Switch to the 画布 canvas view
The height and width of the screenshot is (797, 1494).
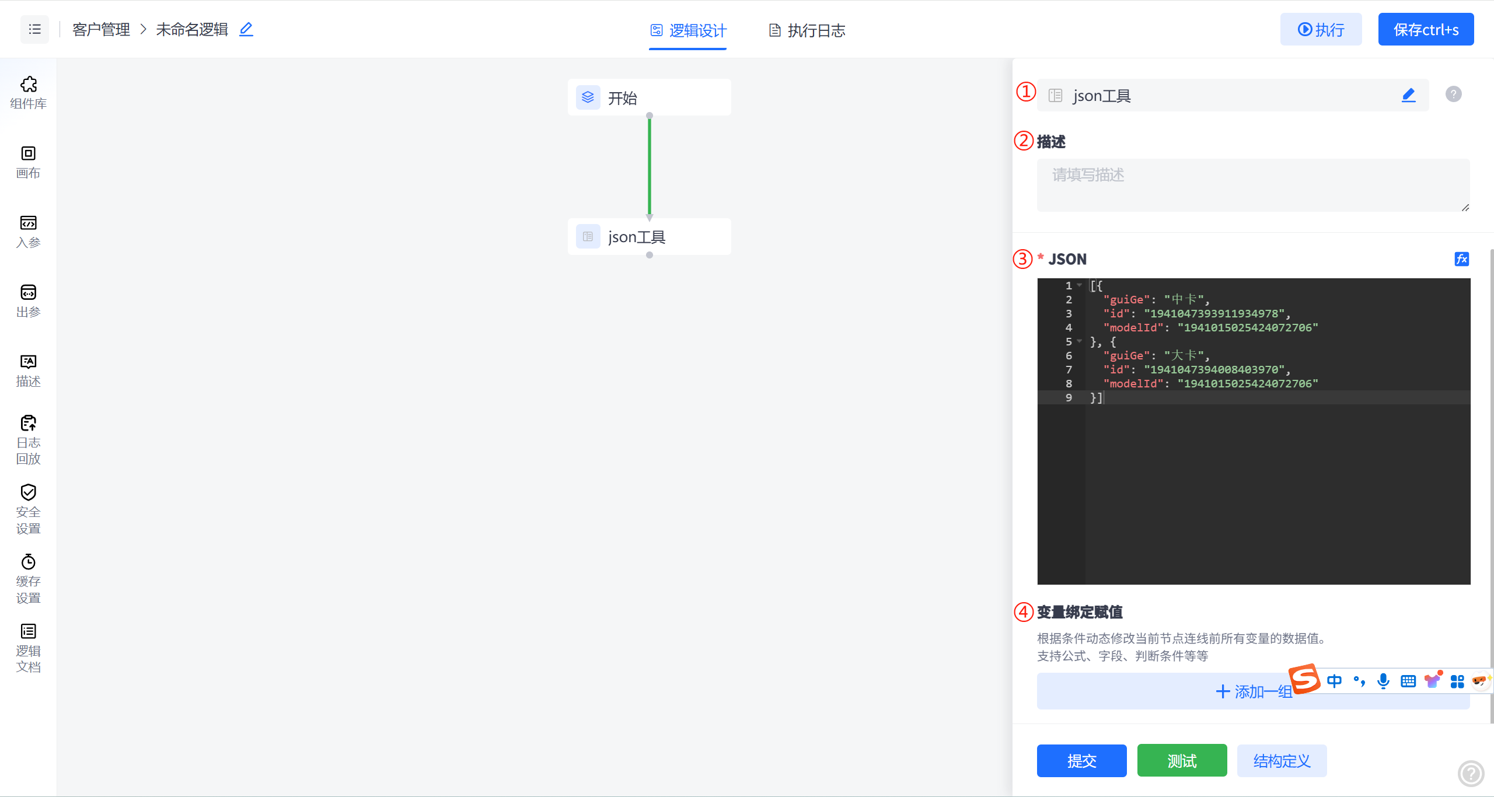28,162
